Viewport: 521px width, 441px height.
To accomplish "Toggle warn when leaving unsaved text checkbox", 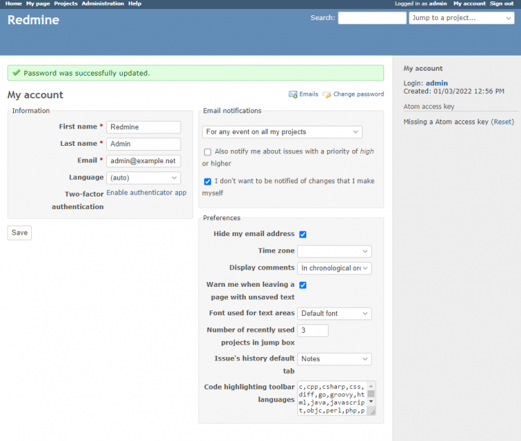I will click(x=303, y=285).
